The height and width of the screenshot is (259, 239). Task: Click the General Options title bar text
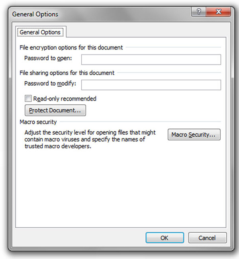[35, 14]
